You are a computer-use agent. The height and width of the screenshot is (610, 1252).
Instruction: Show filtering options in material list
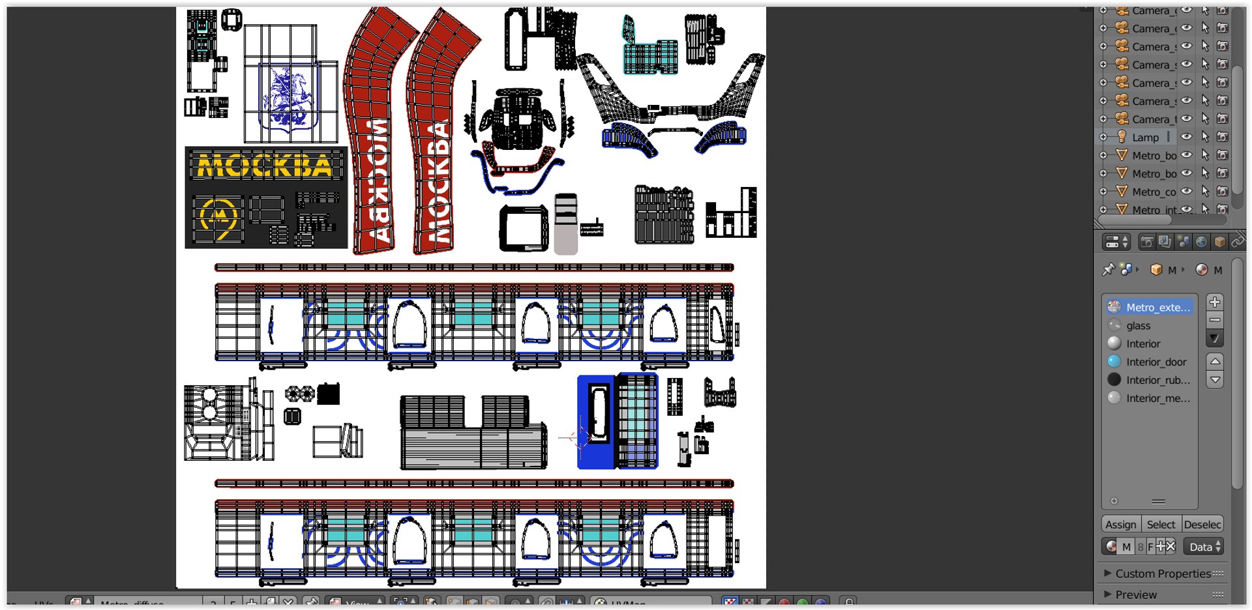[1114, 501]
